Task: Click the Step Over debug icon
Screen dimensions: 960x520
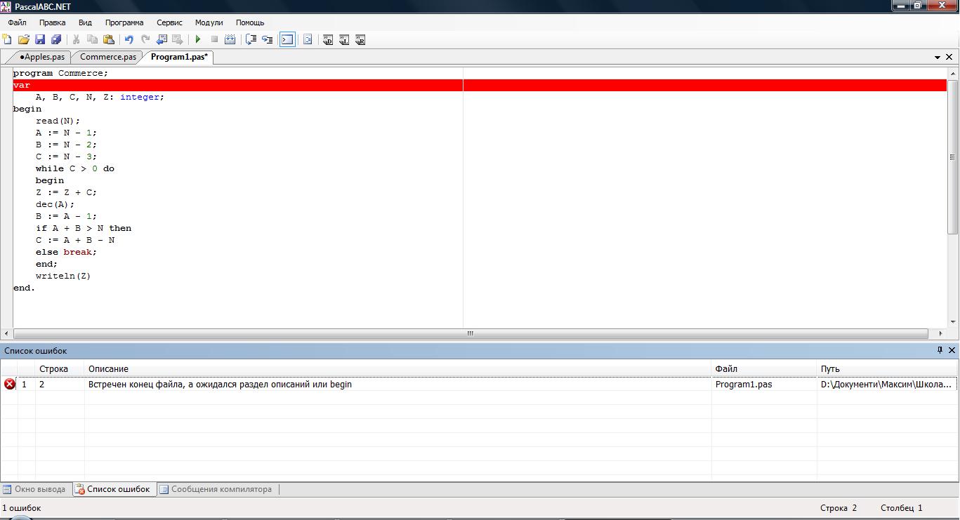Action: [267, 40]
